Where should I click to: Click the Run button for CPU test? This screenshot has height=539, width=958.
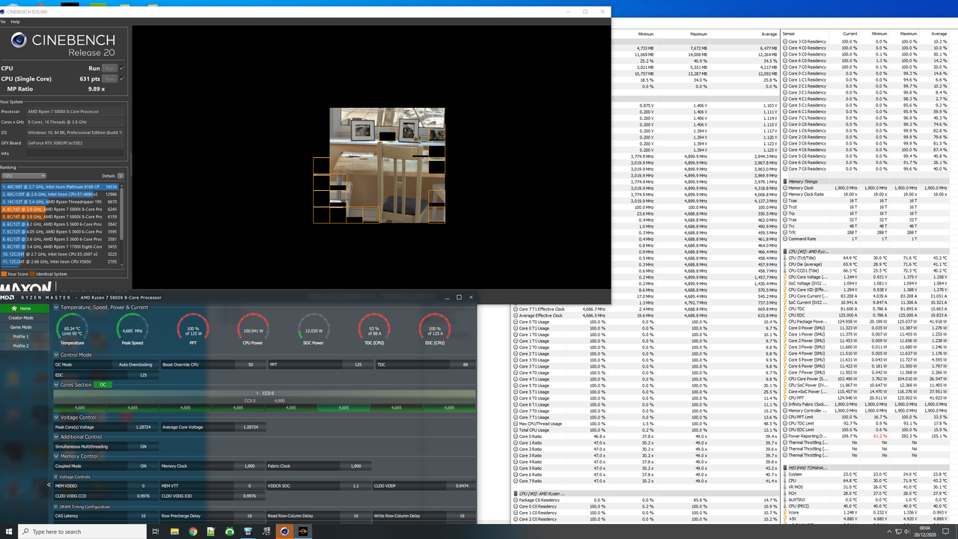pos(109,68)
